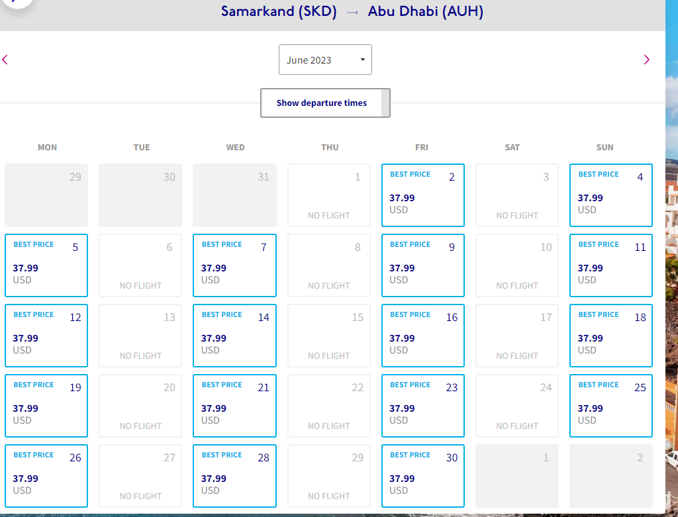The height and width of the screenshot is (517, 678).
Task: Select June 23 departure date
Action: pos(422,406)
